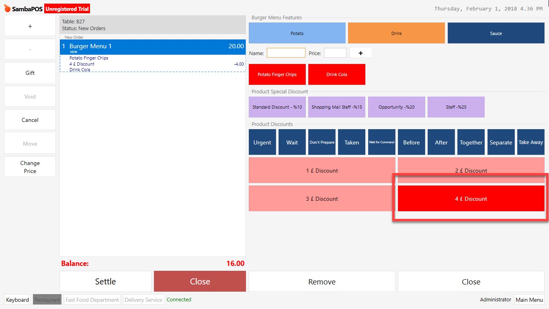Apply the 1 £ Discount

[x=322, y=170]
